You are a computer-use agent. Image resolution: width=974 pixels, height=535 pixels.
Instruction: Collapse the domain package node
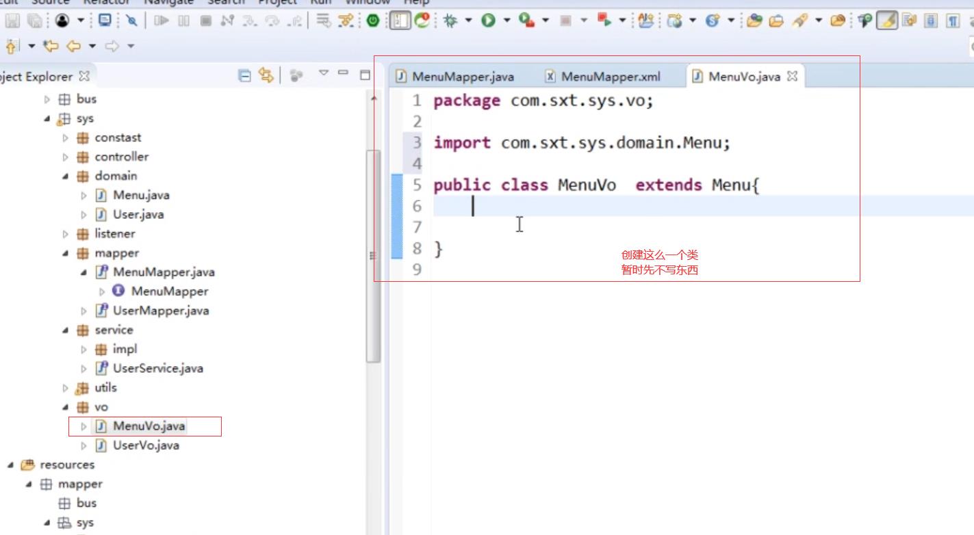(65, 176)
